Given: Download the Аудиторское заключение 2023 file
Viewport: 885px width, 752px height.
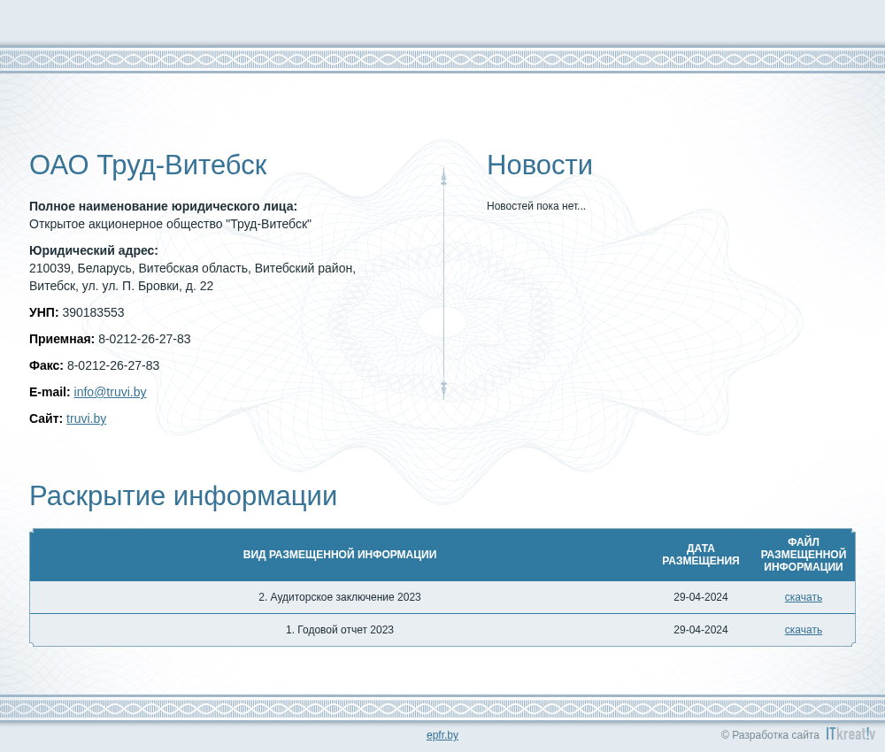Looking at the screenshot, I should click(x=804, y=597).
